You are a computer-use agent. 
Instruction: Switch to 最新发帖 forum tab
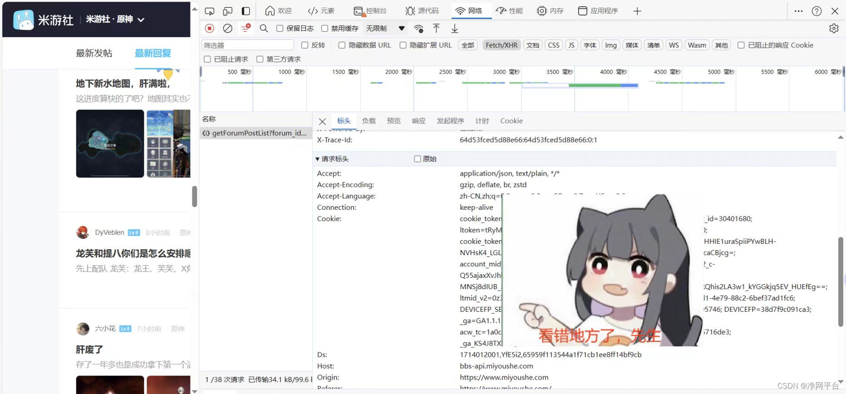[94, 54]
